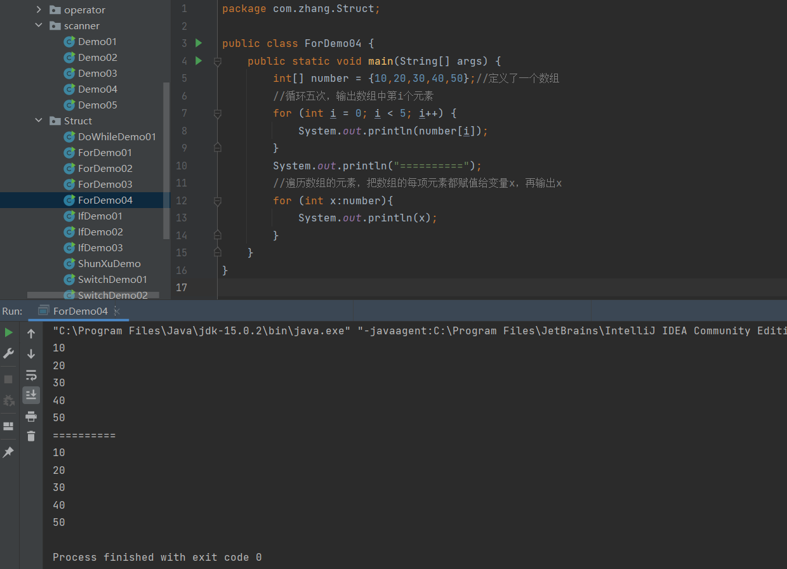787x569 pixels.
Task: Rerun ForDemo04 with the green play icon
Action: [8, 332]
